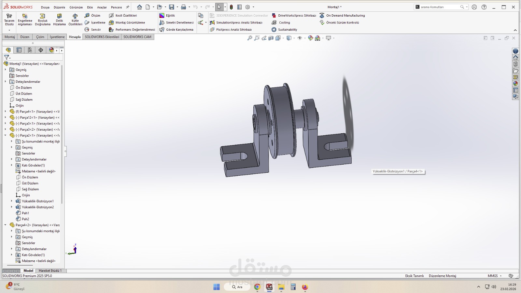Open Design Library in the task pane
The height and width of the screenshot is (293, 521).
point(515,64)
